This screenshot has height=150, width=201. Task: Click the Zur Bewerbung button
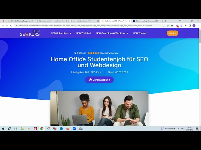[x=99, y=80]
